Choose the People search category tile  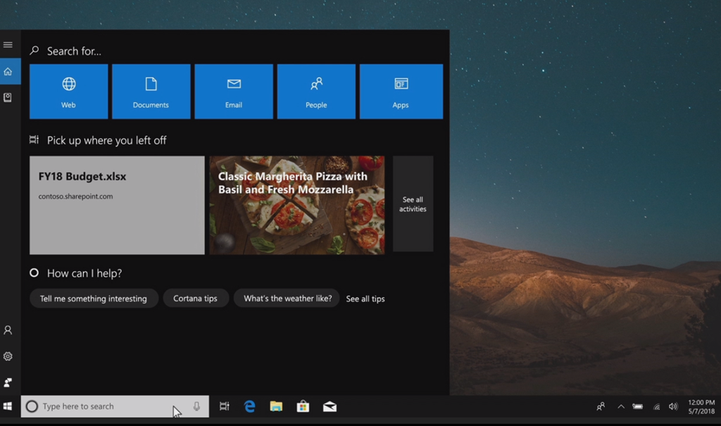click(316, 92)
